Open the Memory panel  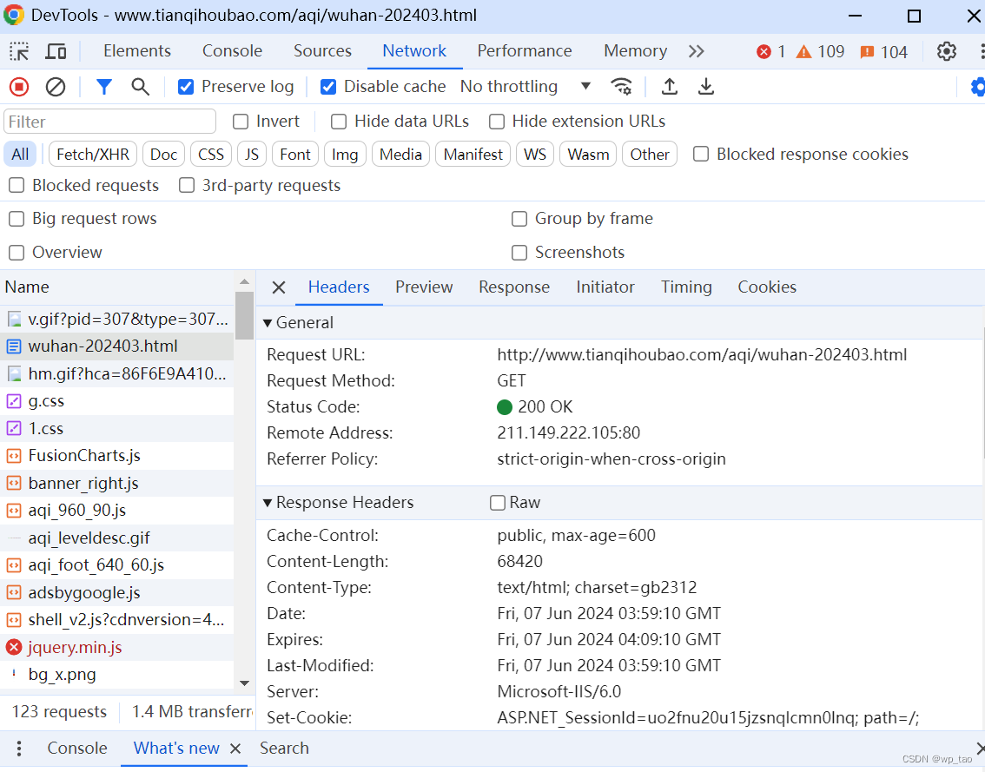pos(635,51)
